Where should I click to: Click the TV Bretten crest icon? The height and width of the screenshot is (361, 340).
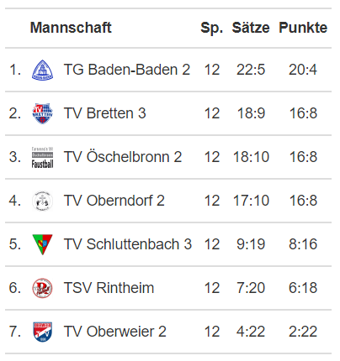42,113
